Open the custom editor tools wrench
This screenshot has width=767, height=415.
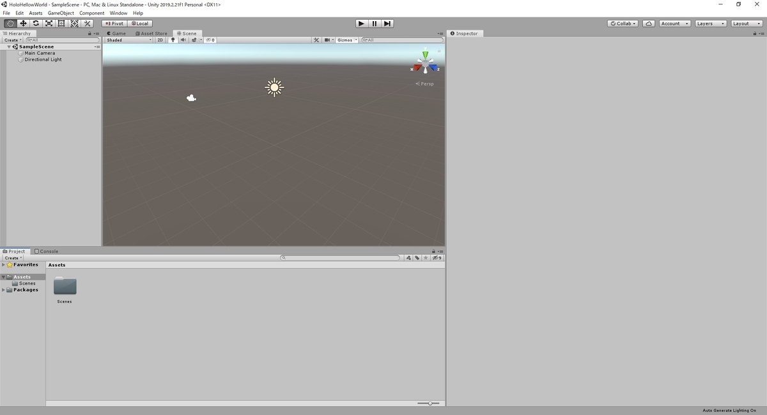(88, 24)
